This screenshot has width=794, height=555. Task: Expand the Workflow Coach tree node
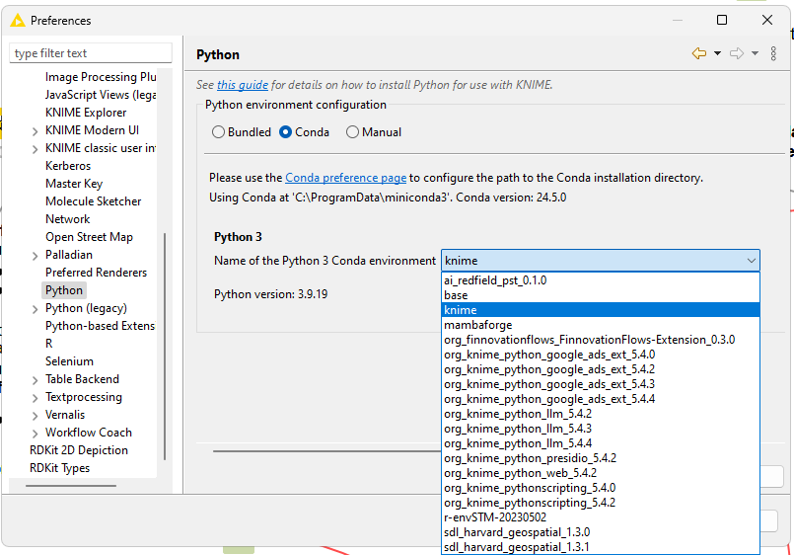point(35,434)
